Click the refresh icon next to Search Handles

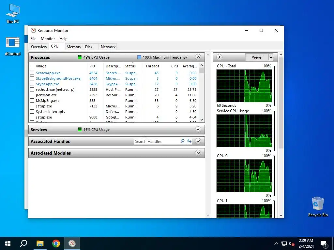(x=189, y=141)
